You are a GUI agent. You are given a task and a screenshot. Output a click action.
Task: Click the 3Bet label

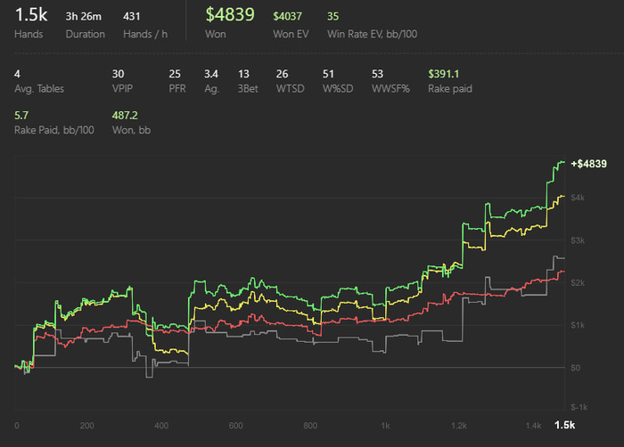click(x=248, y=89)
